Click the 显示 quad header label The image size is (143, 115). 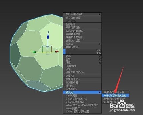coord(99,50)
